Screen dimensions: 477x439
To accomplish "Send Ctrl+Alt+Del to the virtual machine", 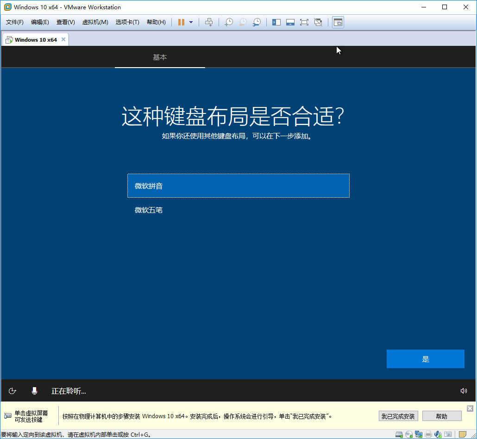I will pos(209,22).
